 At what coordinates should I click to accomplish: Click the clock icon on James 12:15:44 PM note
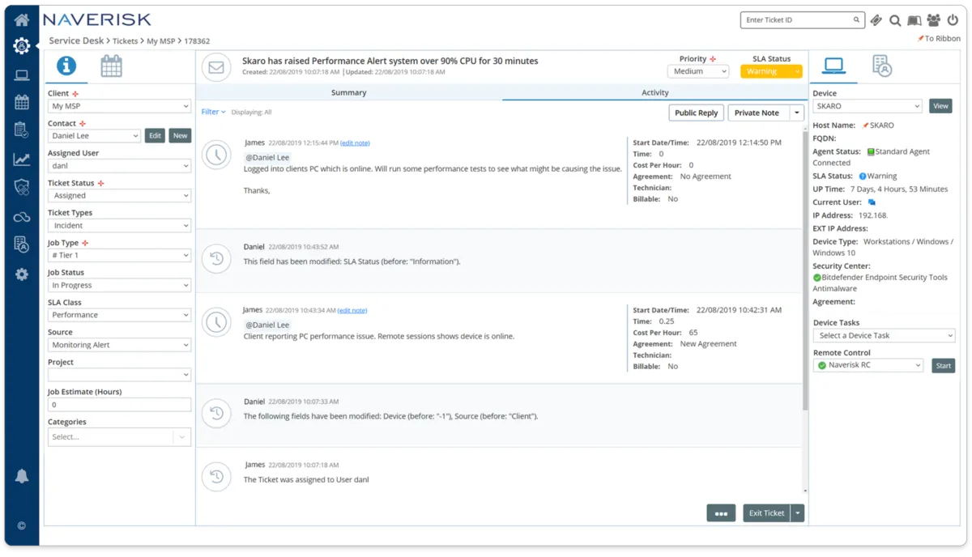point(216,155)
